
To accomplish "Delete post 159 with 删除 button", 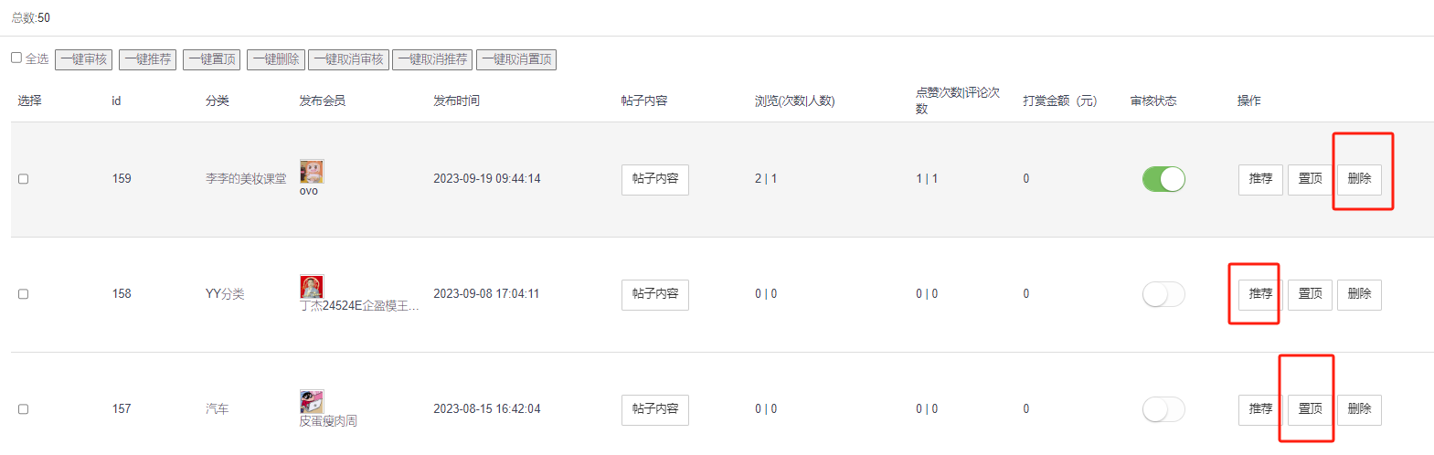I will pos(1359,179).
